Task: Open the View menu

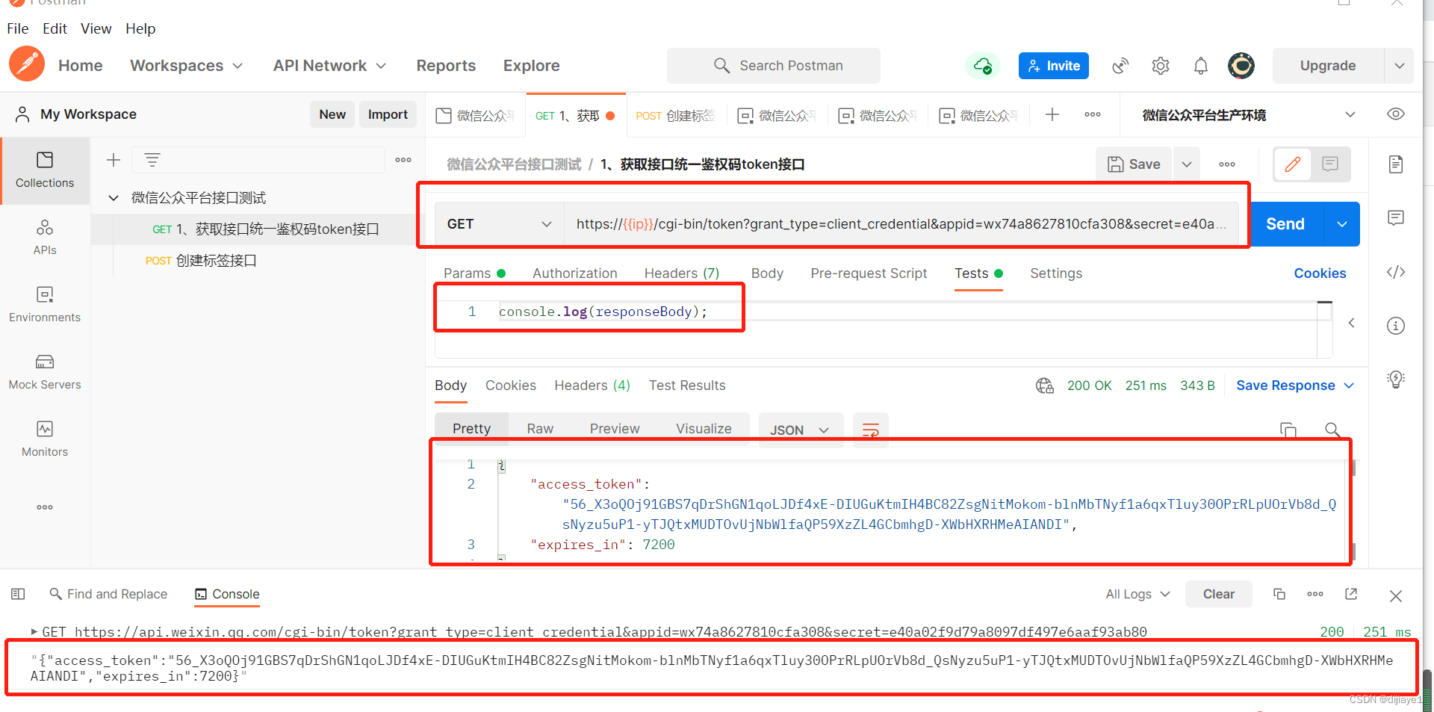Action: pos(96,28)
